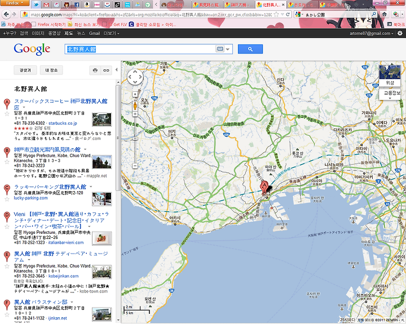The height and width of the screenshot is (324, 406).
Task: Open the ijinkan.net link
Action: (58, 318)
